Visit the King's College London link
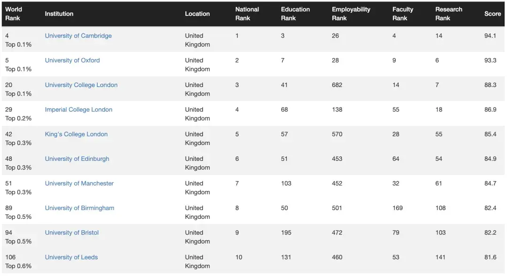Image resolution: width=507 pixels, height=276 pixels. (x=76, y=134)
